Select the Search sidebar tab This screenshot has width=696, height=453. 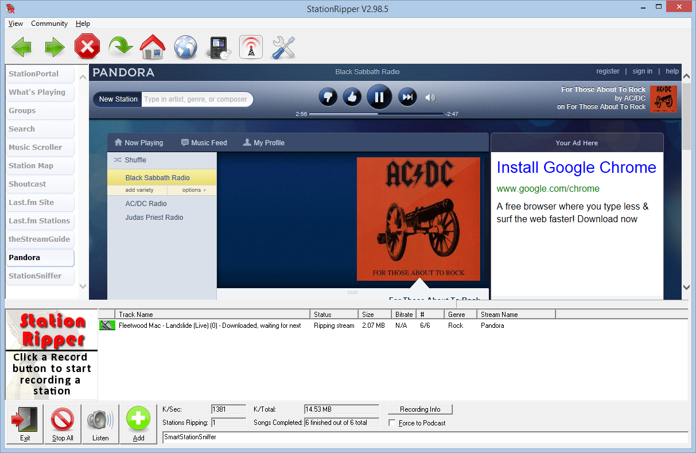pyautogui.click(x=40, y=129)
